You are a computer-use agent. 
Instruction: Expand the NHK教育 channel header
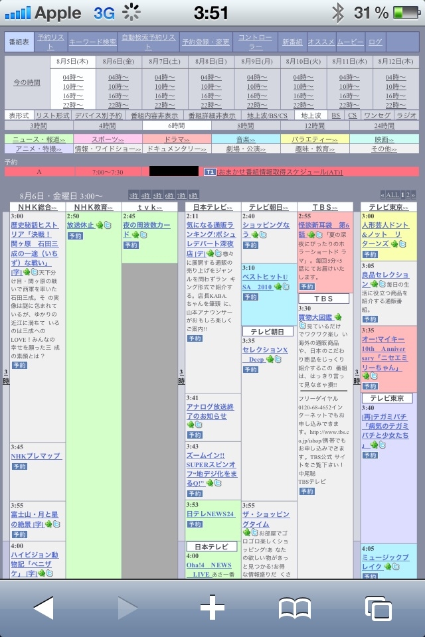pos(94,207)
